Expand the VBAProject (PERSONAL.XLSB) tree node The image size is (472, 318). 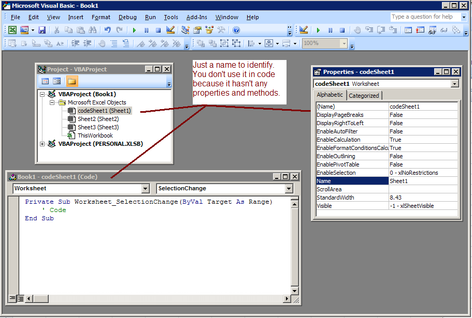point(42,144)
